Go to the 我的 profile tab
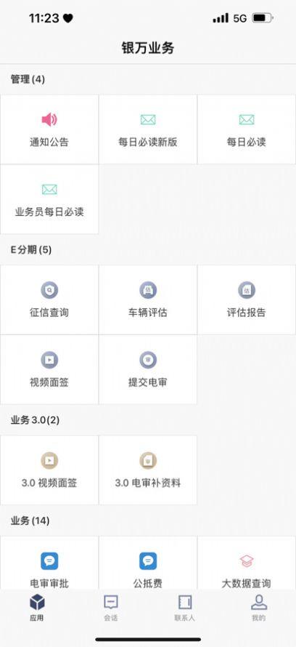Image resolution: width=296 pixels, height=647 pixels. click(x=259, y=608)
